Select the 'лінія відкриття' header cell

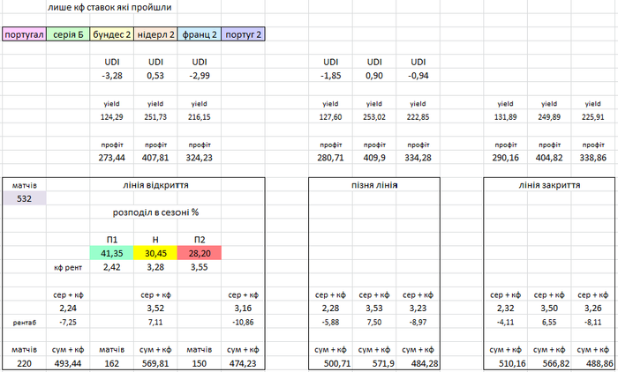click(x=155, y=185)
